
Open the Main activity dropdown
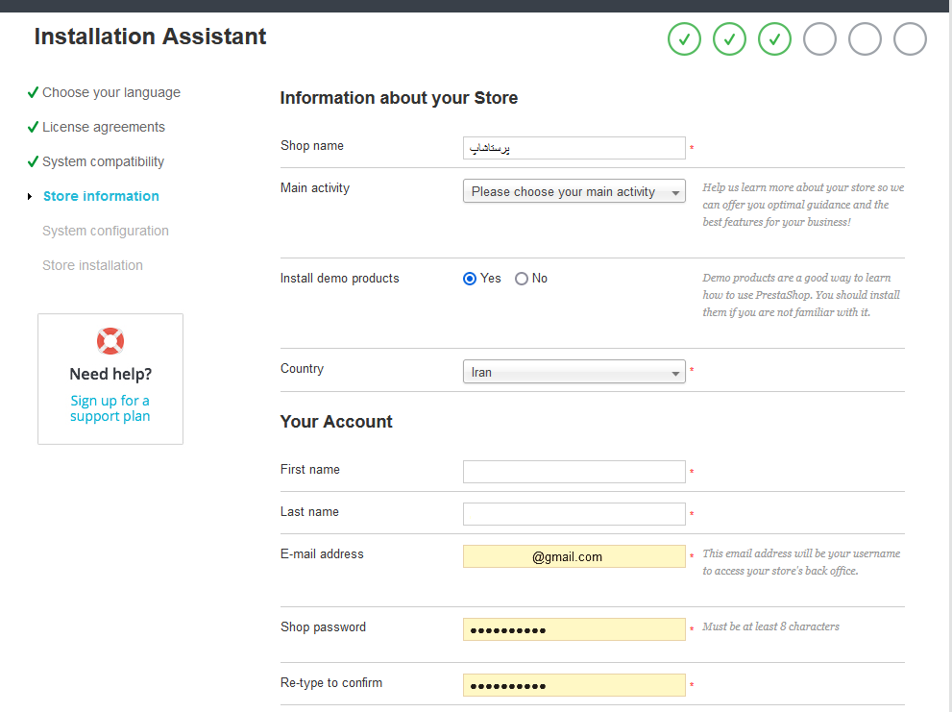click(574, 191)
